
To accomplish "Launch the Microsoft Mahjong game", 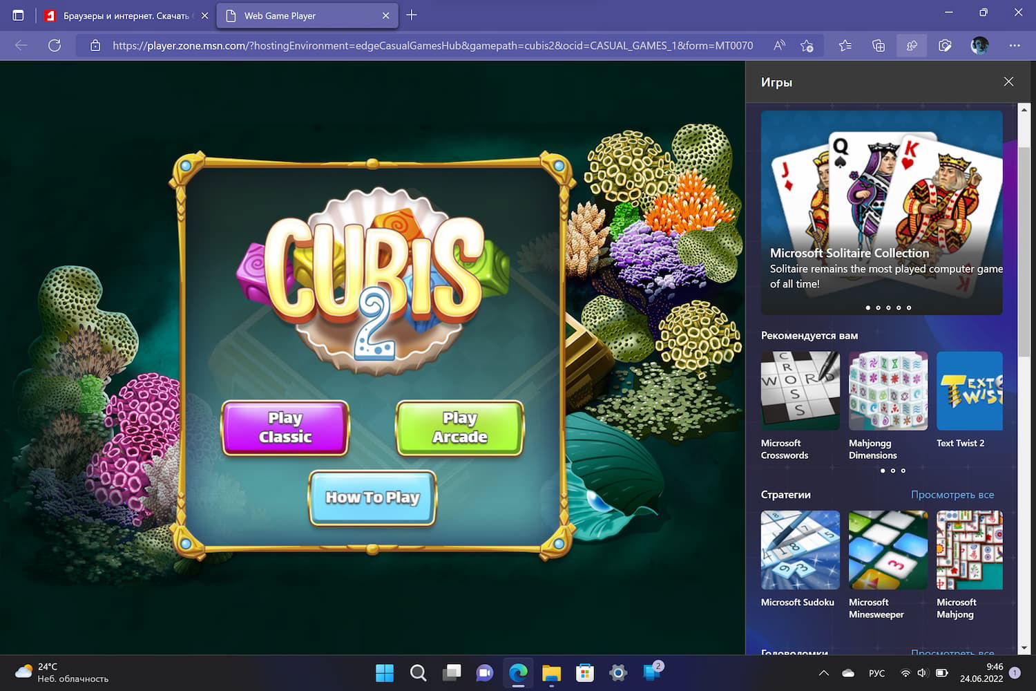I will click(970, 565).
